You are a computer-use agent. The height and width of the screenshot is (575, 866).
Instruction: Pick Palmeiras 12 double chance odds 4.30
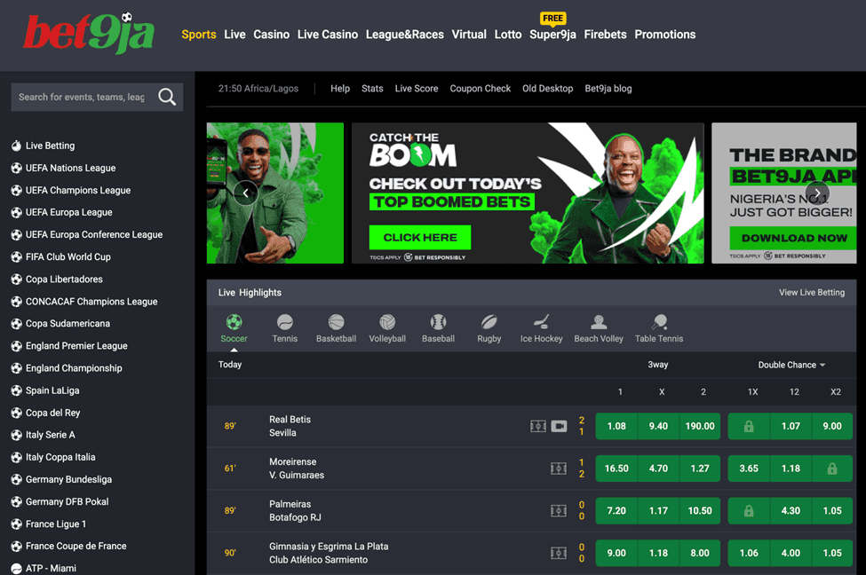791,511
